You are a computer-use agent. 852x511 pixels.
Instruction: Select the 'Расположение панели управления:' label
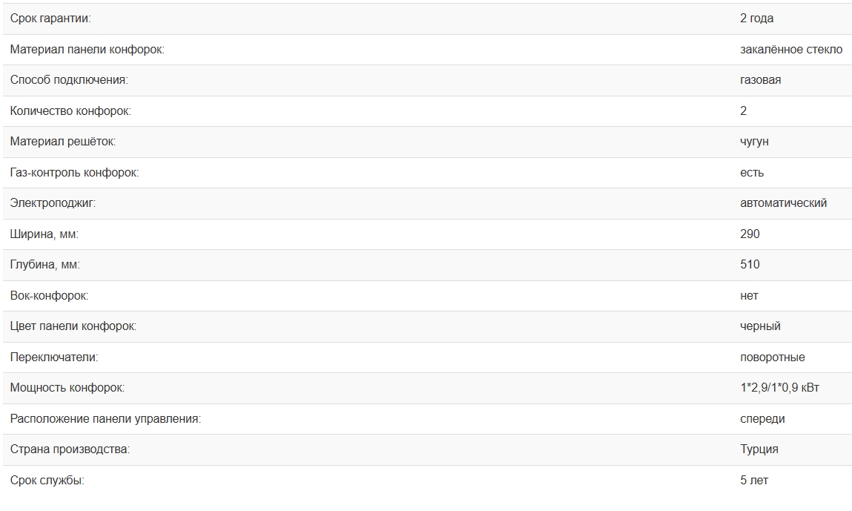tap(105, 419)
